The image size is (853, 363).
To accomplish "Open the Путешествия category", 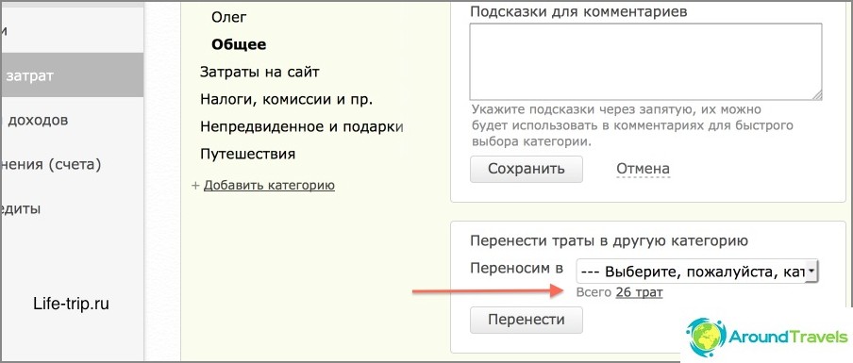I will [247, 154].
